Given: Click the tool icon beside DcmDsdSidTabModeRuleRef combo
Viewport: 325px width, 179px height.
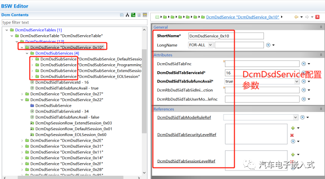Looking at the screenshot, I should point(302,118).
